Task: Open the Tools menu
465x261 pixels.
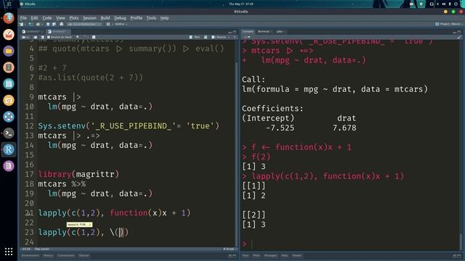Action: click(151, 18)
